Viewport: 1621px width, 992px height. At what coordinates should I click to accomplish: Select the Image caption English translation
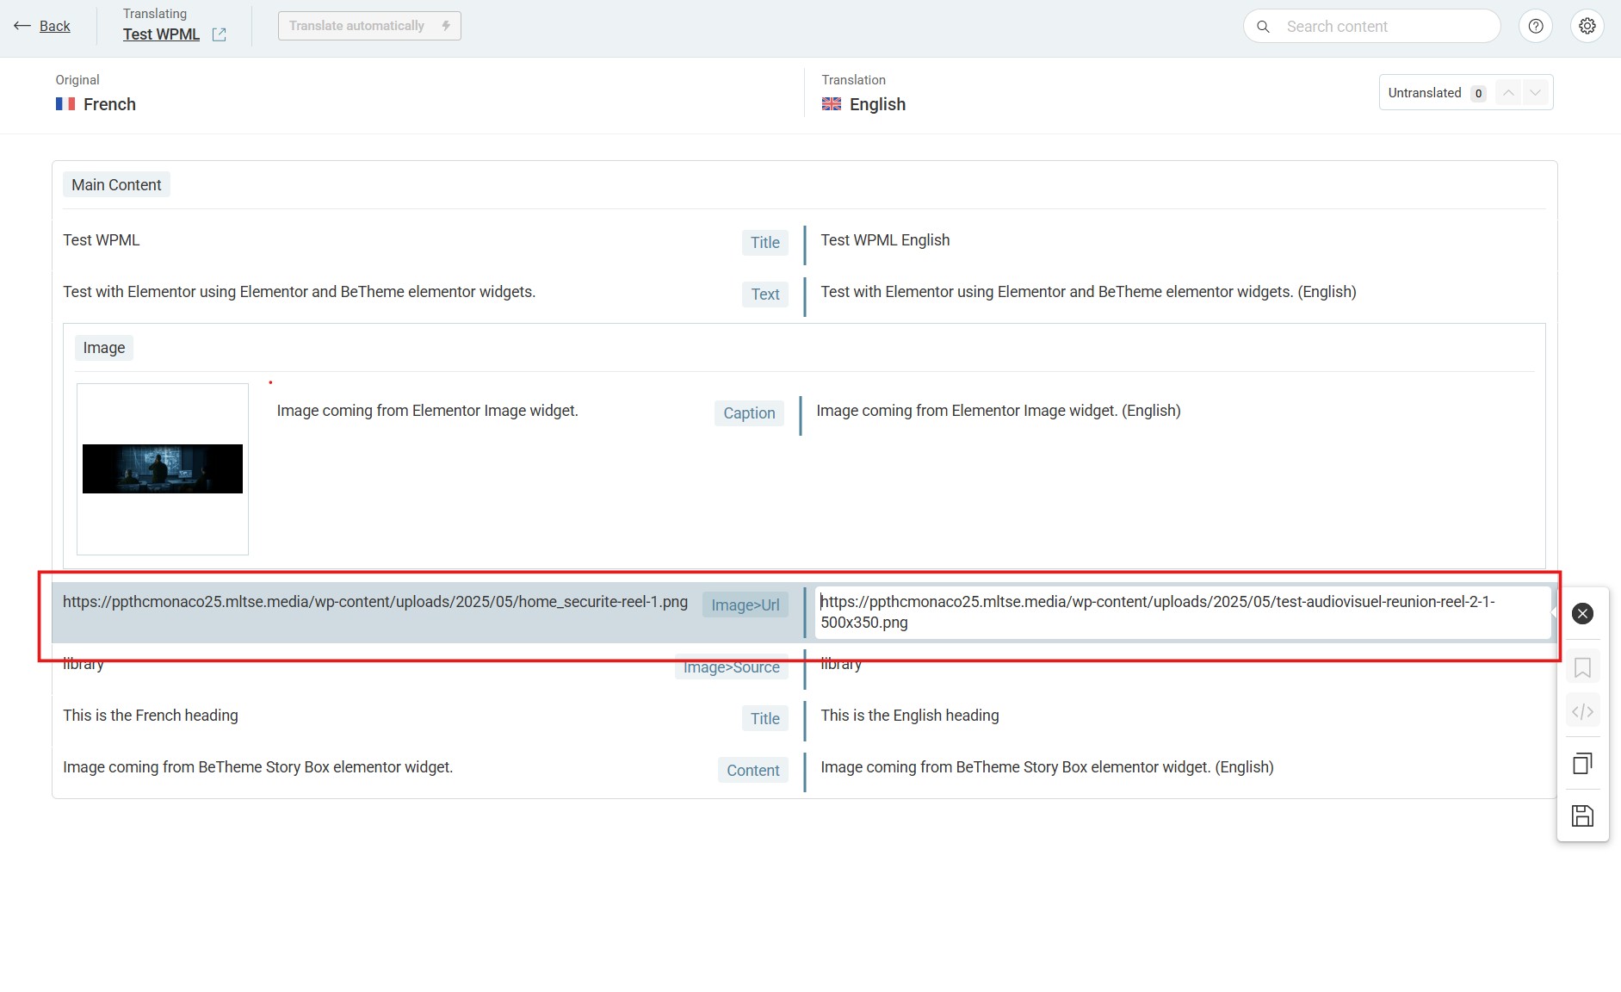click(x=999, y=411)
